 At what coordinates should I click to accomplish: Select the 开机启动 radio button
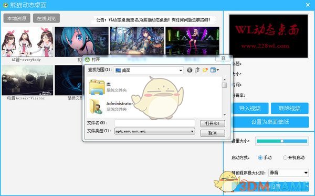[285, 158]
